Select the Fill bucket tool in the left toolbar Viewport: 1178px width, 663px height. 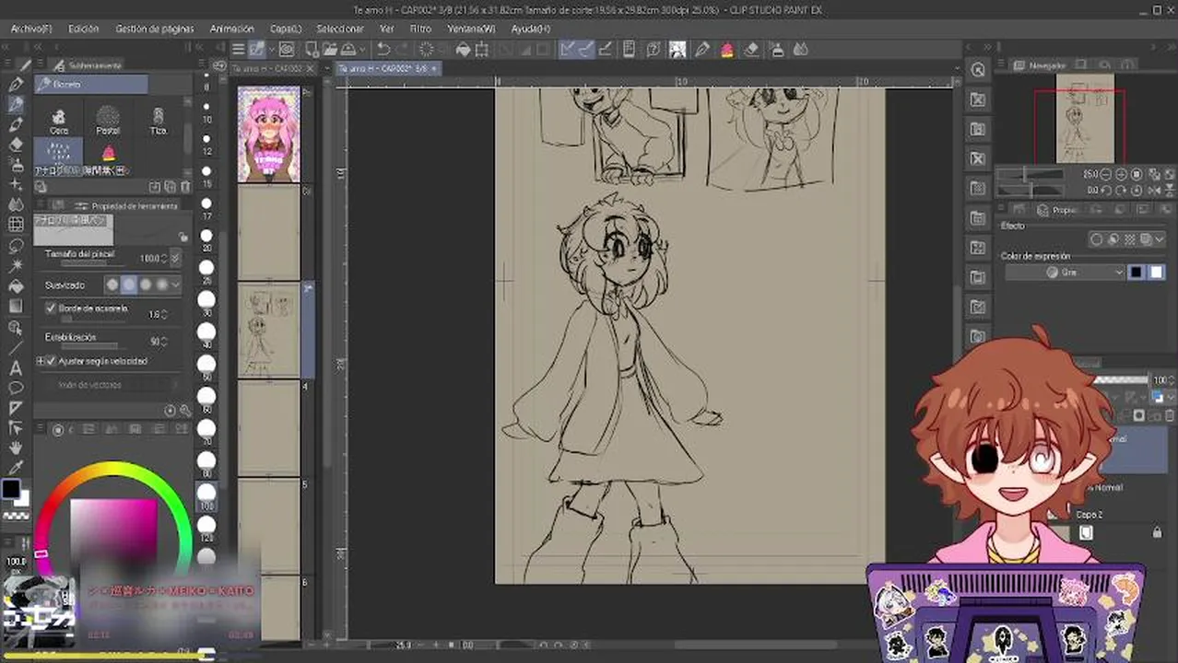[16, 285]
